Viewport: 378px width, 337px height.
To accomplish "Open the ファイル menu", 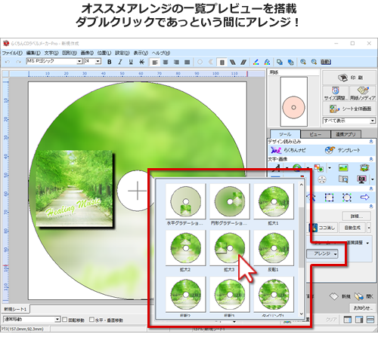I will [x=12, y=53].
